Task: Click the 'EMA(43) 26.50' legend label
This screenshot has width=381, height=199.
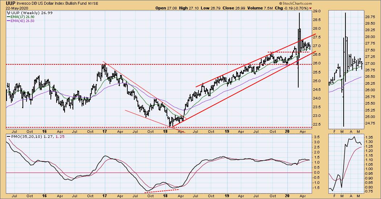Action: pos(22,21)
